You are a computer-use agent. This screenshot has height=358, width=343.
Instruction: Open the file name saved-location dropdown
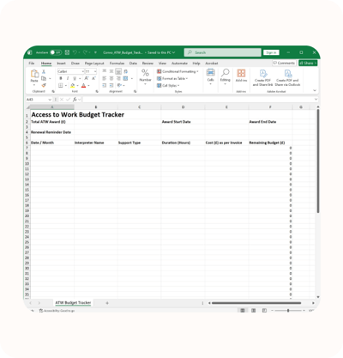pos(173,52)
